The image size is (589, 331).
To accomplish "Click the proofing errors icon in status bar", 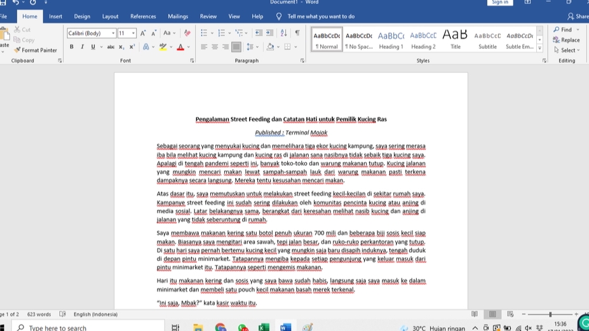I will click(62, 314).
